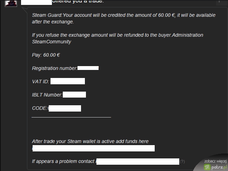Click the sender's avatar thumbnail

click(x=11, y=2)
